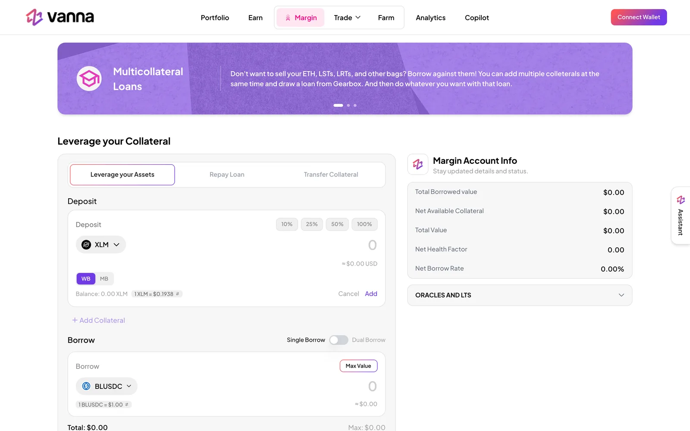This screenshot has width=690, height=431.
Task: Swap the 1 XLM price rate icon
Action: [177, 294]
